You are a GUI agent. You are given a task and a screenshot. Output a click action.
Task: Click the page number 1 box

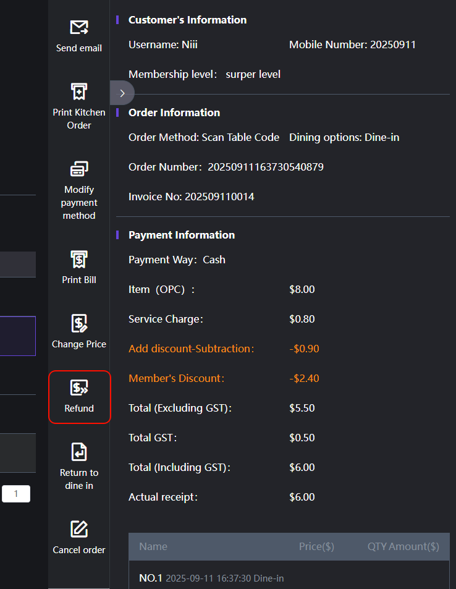coord(16,494)
